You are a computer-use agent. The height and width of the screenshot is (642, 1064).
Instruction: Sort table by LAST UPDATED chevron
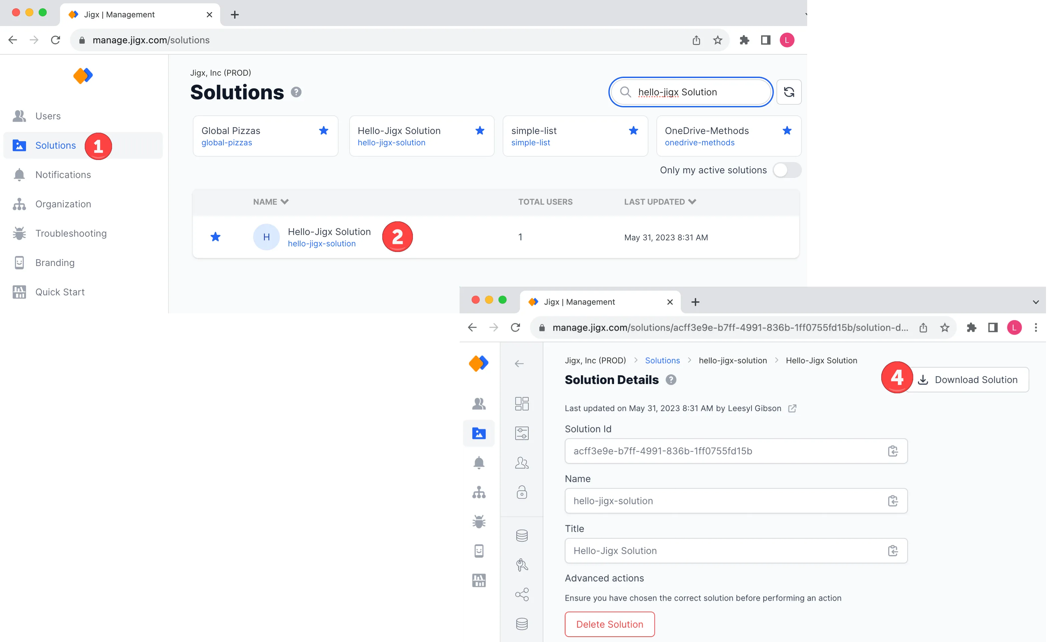[x=692, y=201]
